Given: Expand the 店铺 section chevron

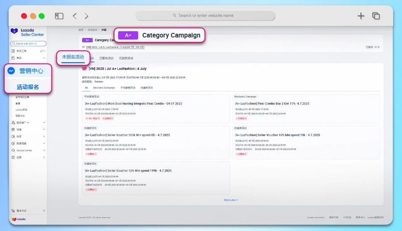Looking at the screenshot, I should [44, 129].
